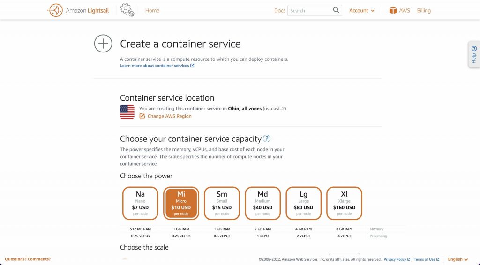Image resolution: width=480 pixels, height=265 pixels.
Task: Click the 1 vCPU value
Action: pyautogui.click(x=262, y=236)
